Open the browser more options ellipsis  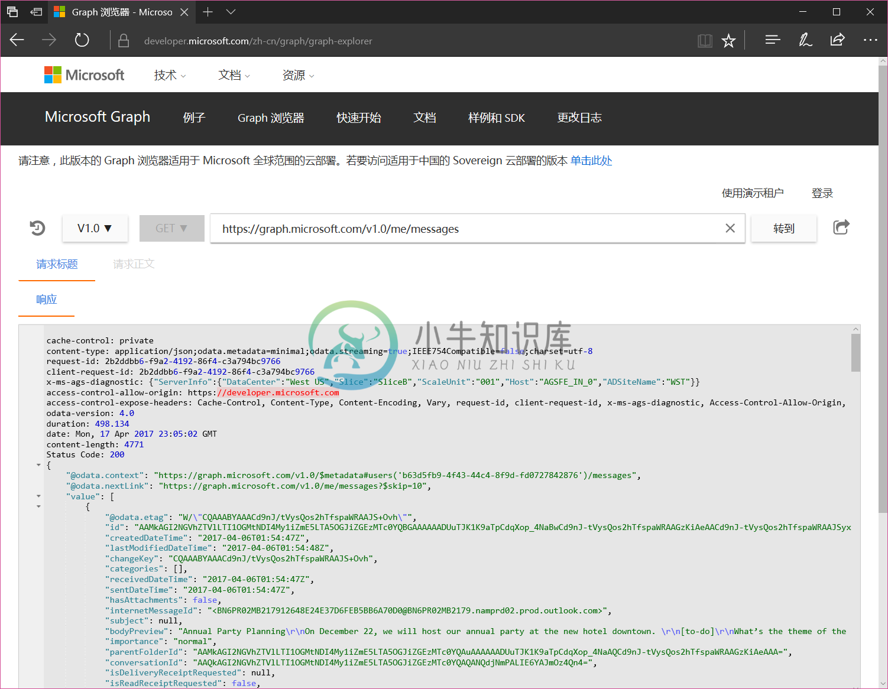pyautogui.click(x=870, y=40)
